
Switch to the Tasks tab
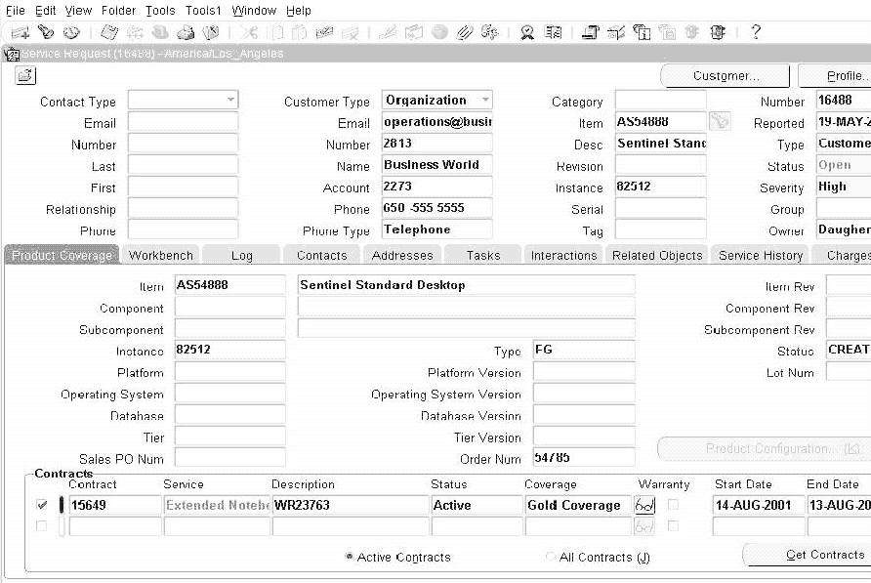[483, 255]
